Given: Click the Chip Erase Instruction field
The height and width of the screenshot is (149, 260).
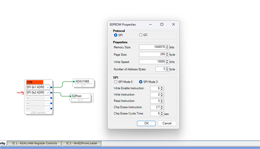Looking at the screenshot, I should [155, 107].
